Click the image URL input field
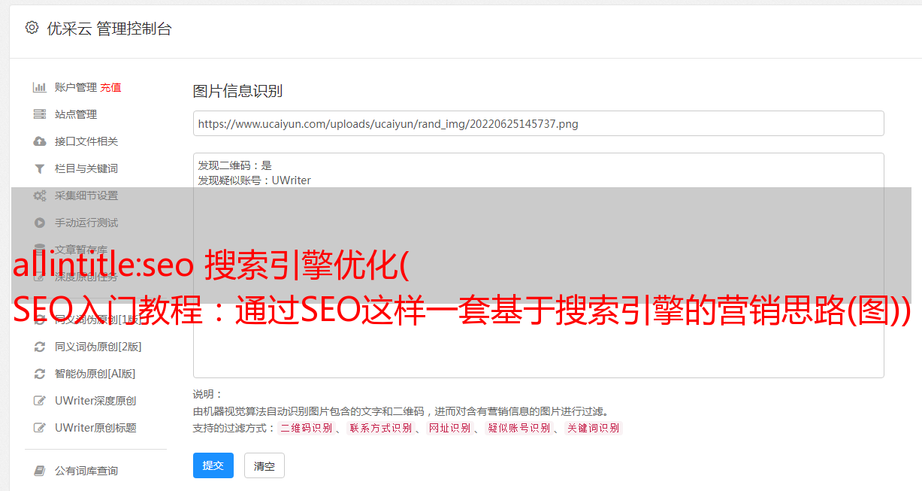This screenshot has height=491, width=922. [538, 123]
